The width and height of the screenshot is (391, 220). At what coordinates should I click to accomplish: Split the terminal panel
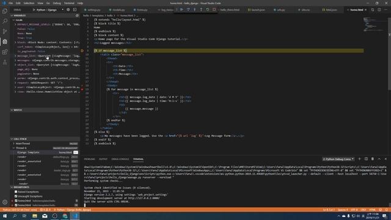coord(366,159)
